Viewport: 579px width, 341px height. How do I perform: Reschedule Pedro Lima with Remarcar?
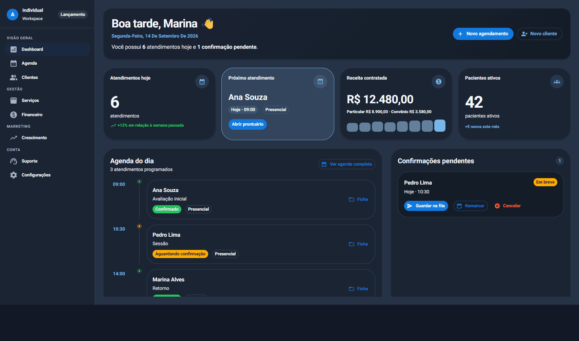471,206
